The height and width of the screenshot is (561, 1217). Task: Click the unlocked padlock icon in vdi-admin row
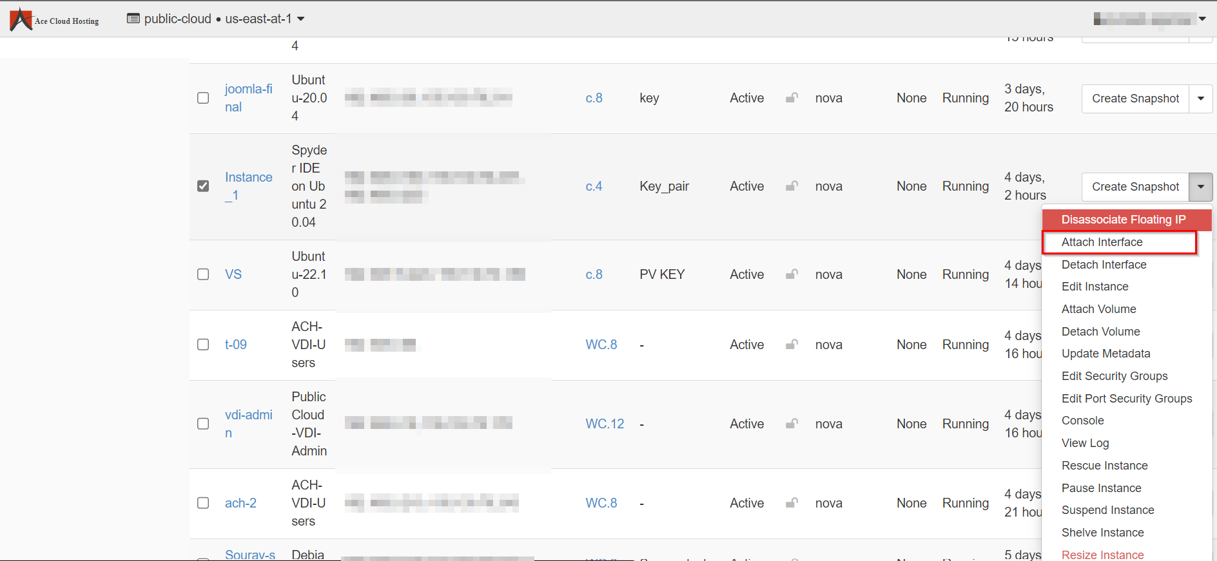(x=792, y=424)
